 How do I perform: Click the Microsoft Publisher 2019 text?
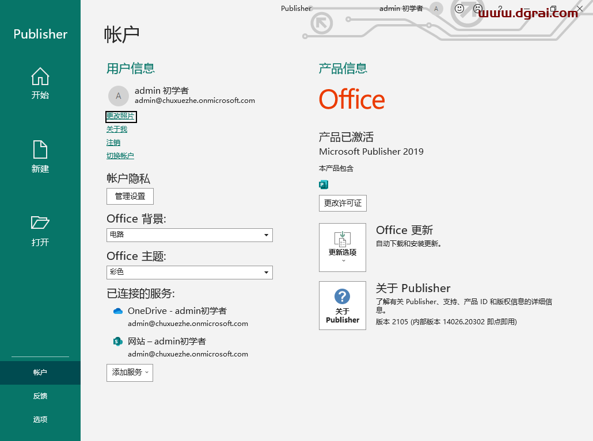point(371,152)
